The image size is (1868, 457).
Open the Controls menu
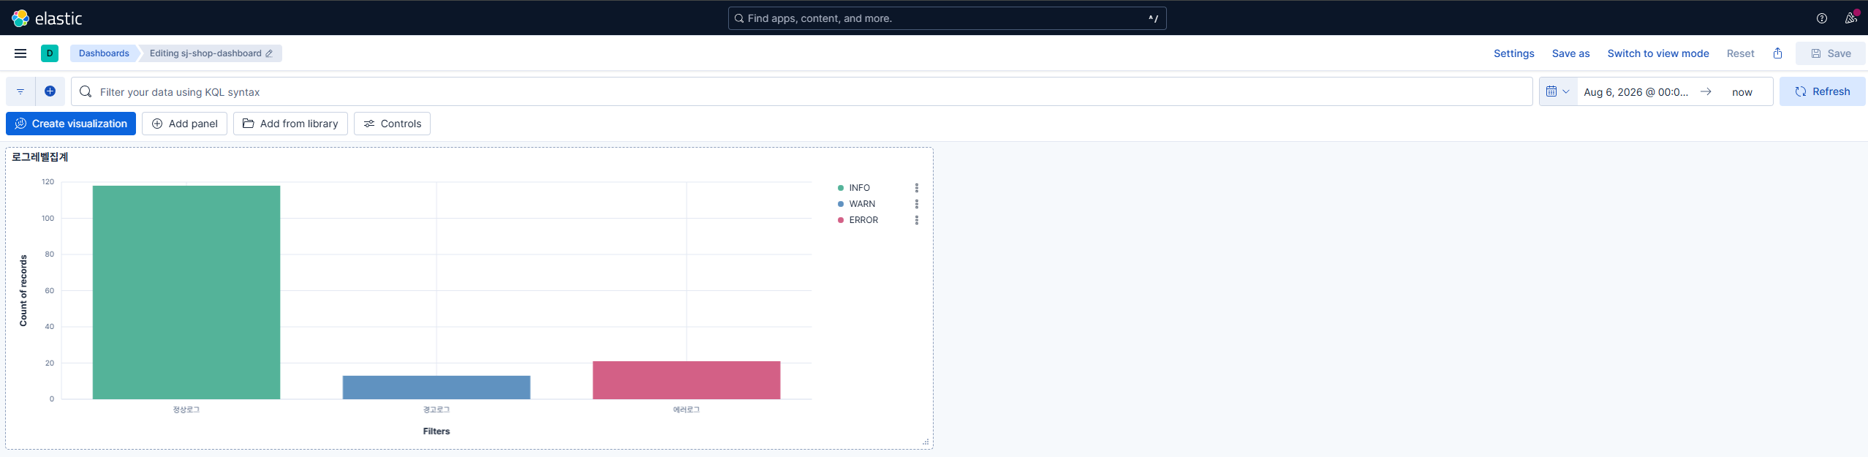point(392,124)
